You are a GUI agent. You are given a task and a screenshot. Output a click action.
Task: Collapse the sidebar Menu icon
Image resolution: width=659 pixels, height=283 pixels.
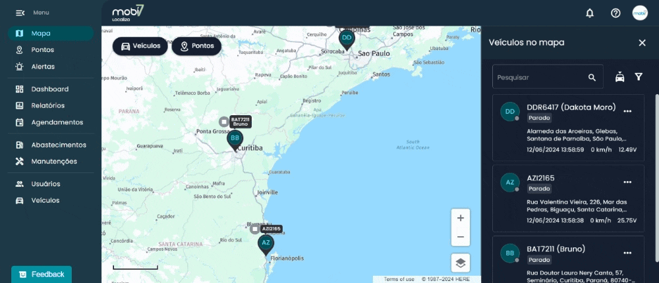20,13
